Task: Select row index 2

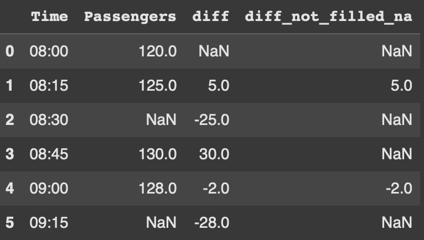Action: [9, 120]
